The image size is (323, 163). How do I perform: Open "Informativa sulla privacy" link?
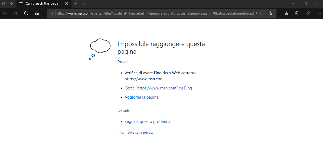[135, 133]
